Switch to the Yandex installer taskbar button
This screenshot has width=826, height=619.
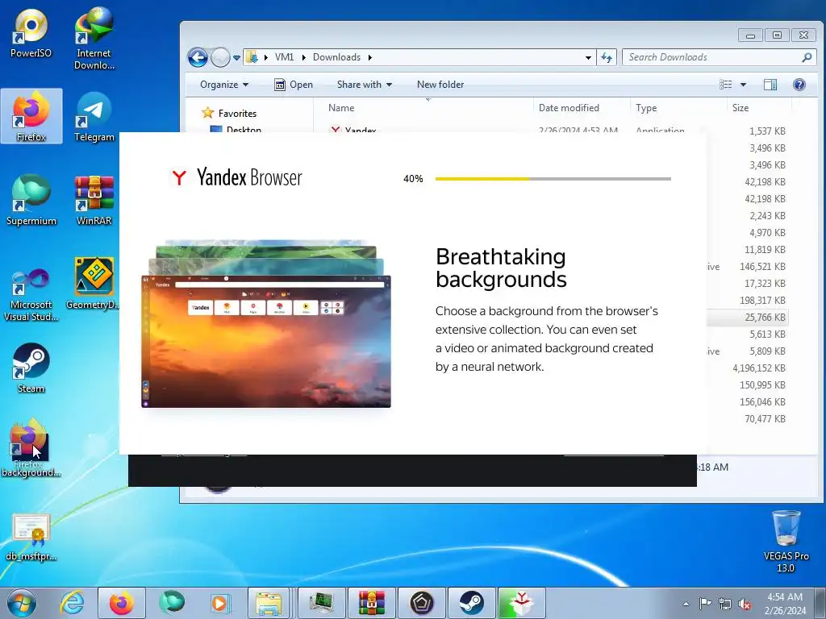pyautogui.click(x=522, y=603)
